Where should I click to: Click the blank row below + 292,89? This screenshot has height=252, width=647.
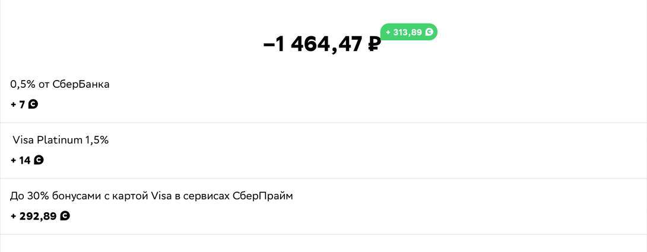pyautogui.click(x=323, y=244)
